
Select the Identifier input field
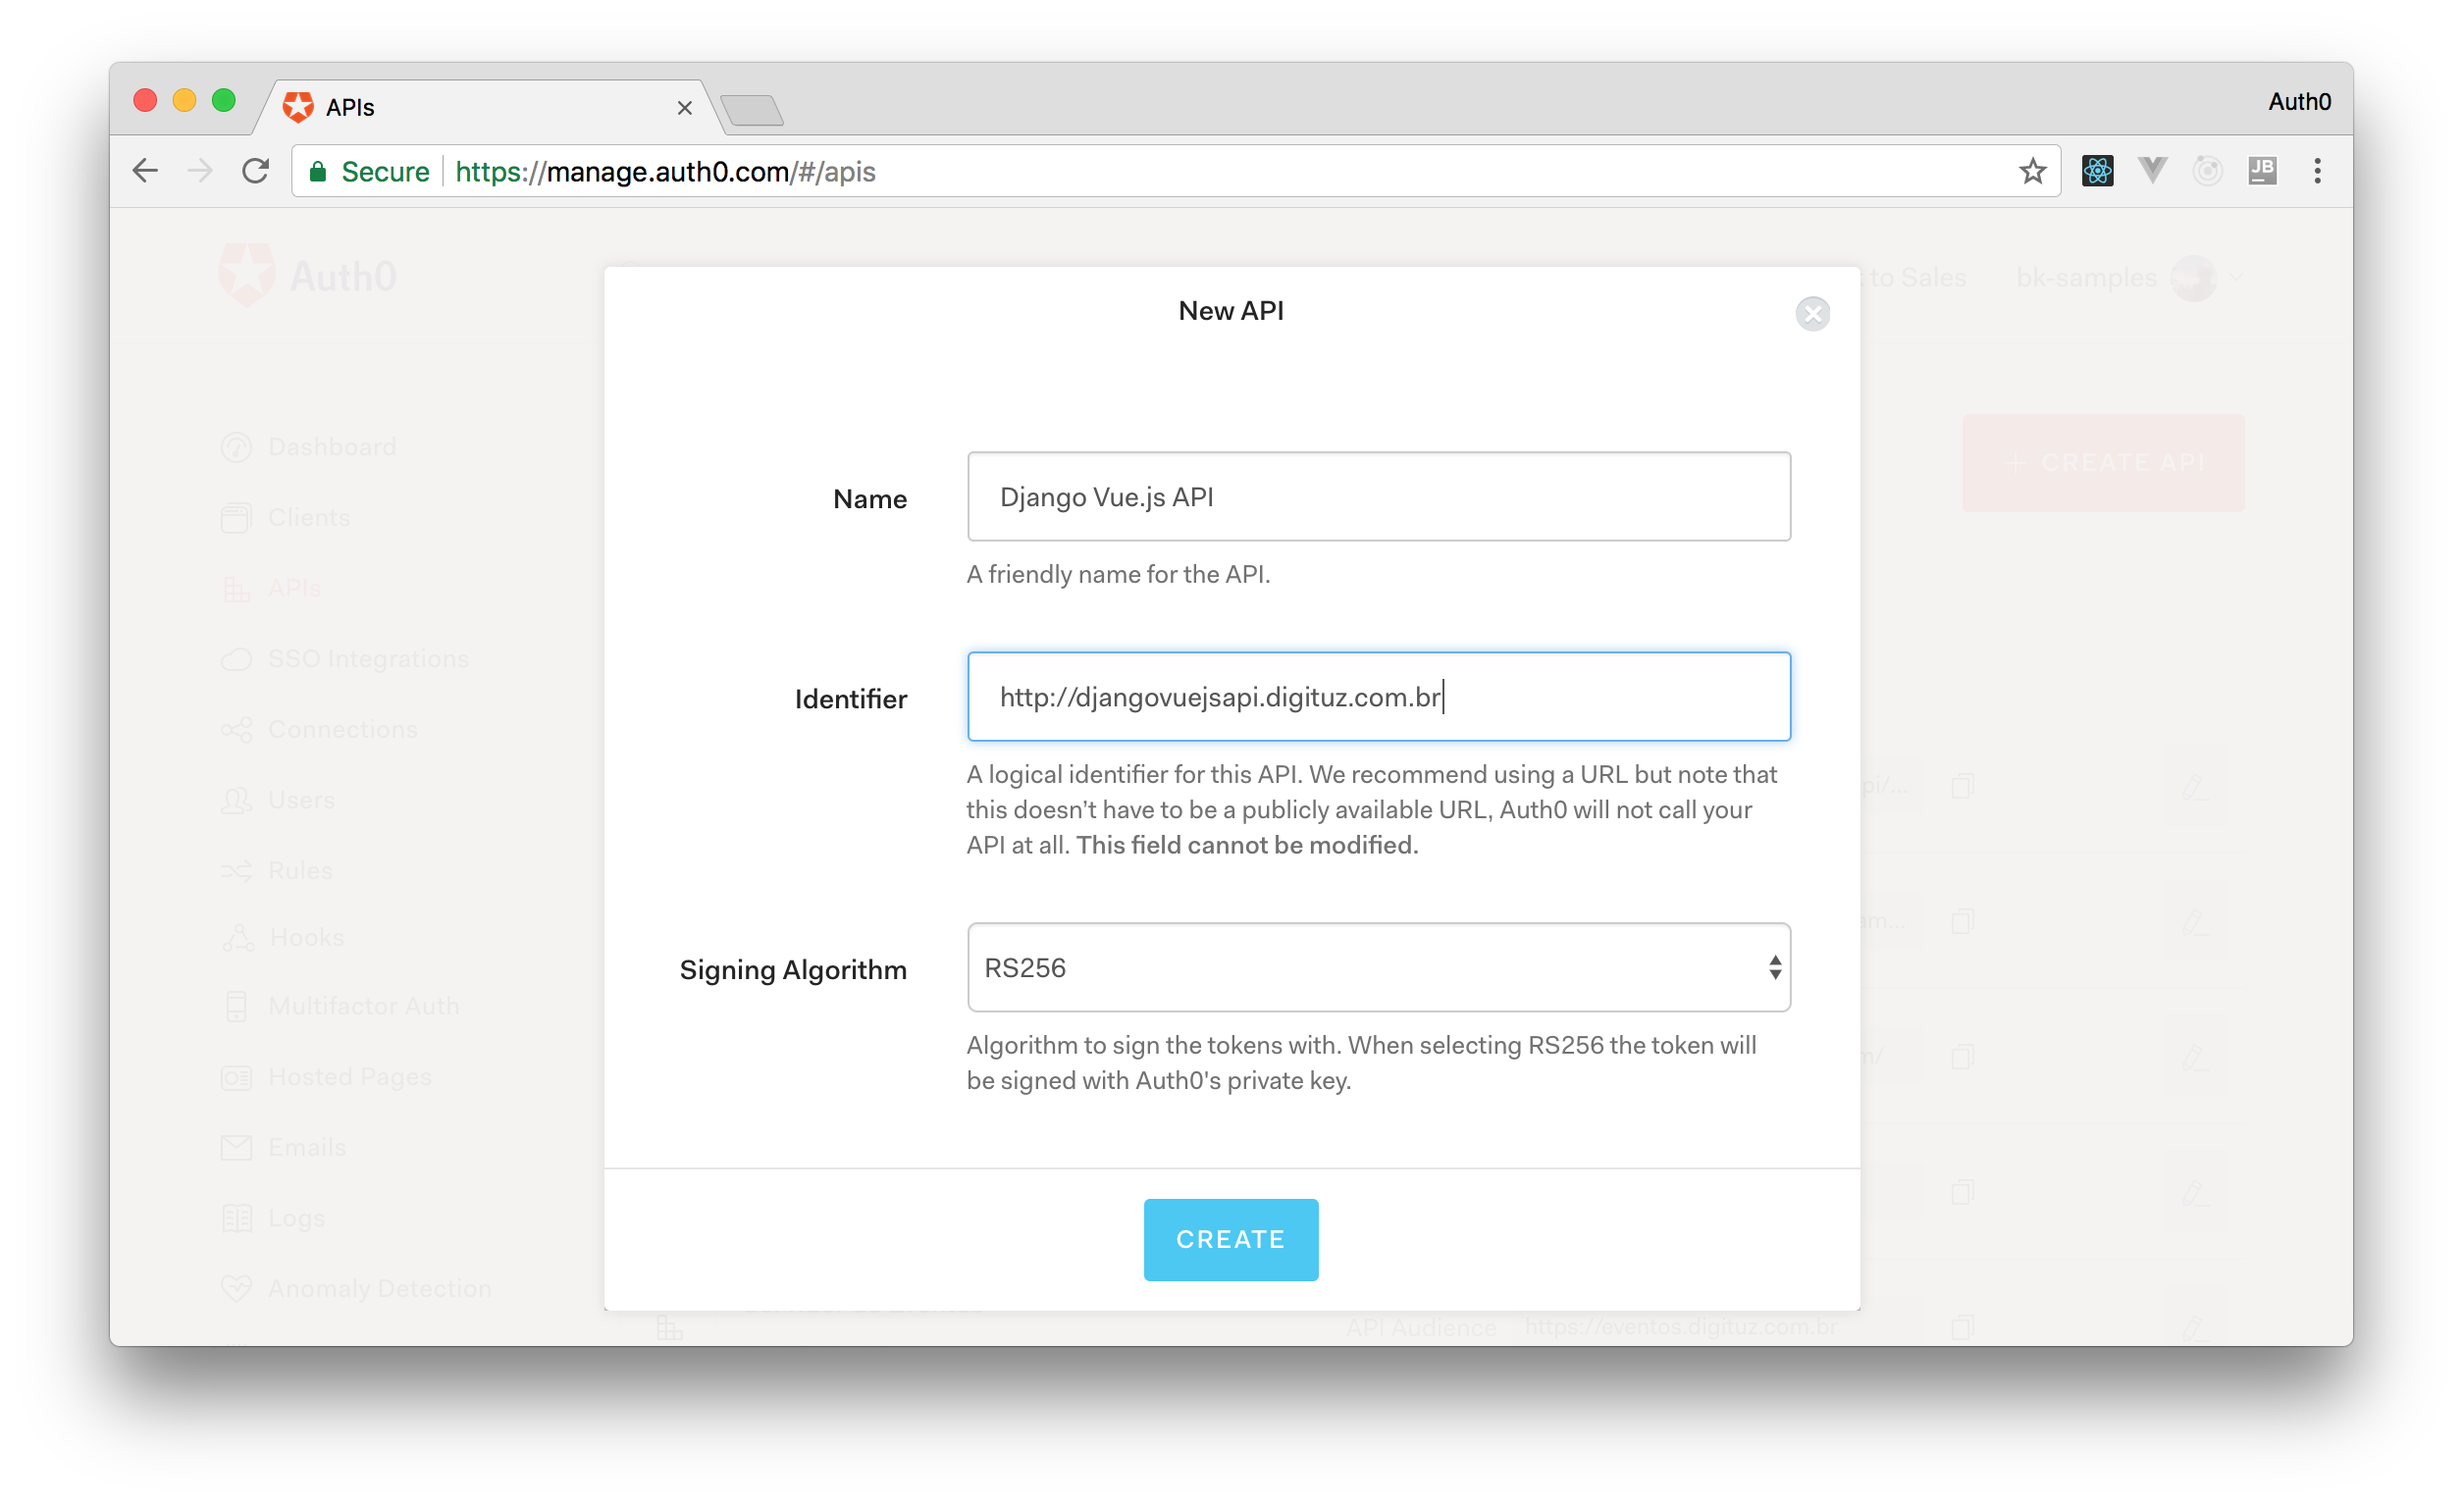point(1380,698)
